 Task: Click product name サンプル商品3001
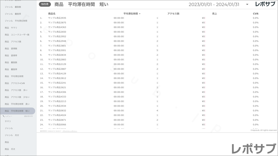(x=57, y=50)
